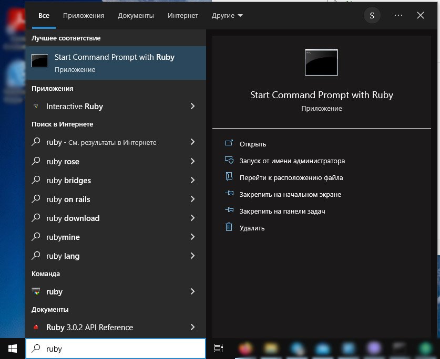The height and width of the screenshot is (359, 440).
Task: Expand the ruby download suggestion arrow
Action: 192,218
